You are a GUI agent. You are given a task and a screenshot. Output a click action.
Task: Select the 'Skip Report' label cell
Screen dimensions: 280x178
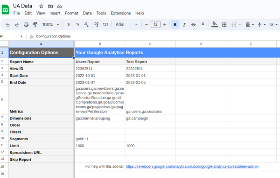[x=41, y=159]
